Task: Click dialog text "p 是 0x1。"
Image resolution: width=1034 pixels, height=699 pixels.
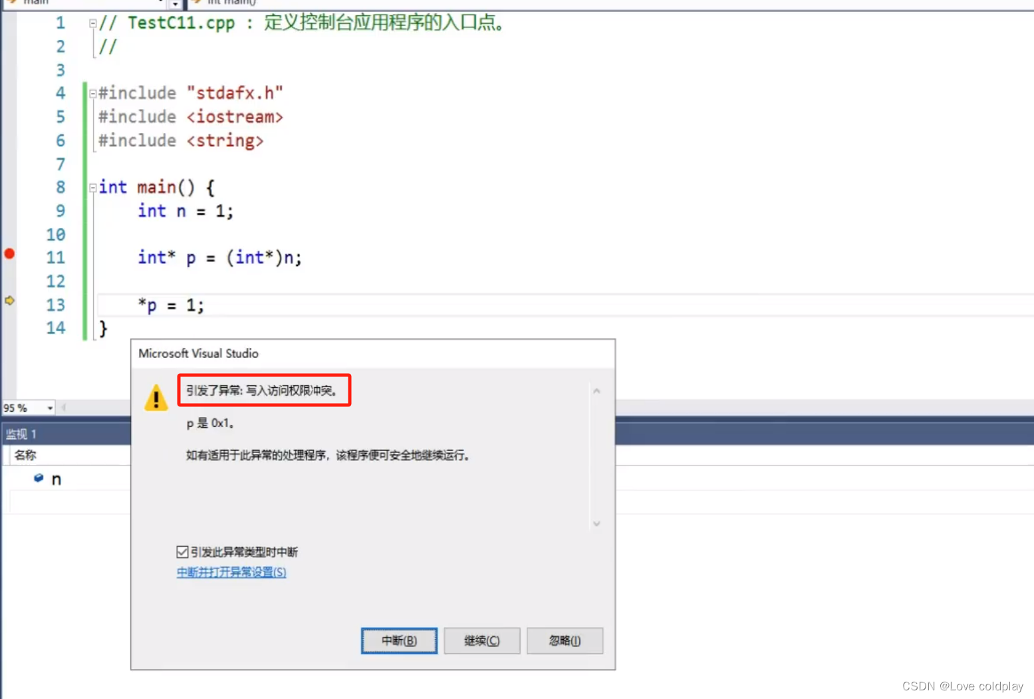Action: 210,423
